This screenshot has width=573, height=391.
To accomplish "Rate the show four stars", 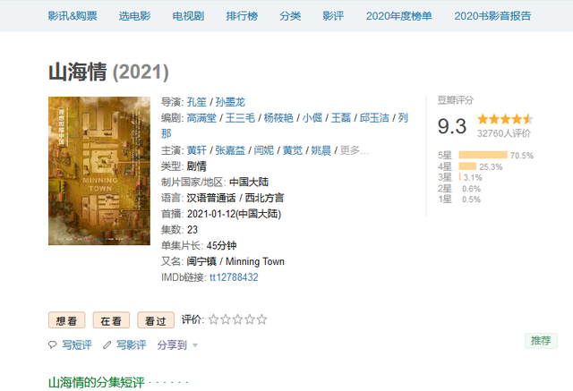I will 250,319.
